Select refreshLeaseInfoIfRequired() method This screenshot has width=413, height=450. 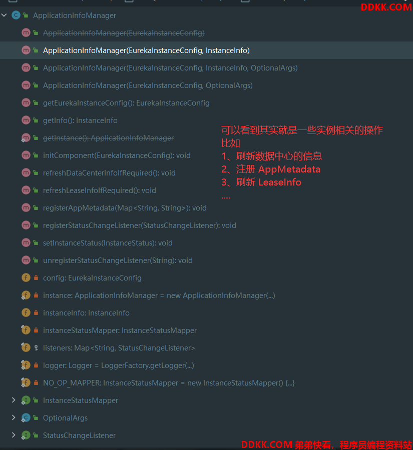pos(206,190)
